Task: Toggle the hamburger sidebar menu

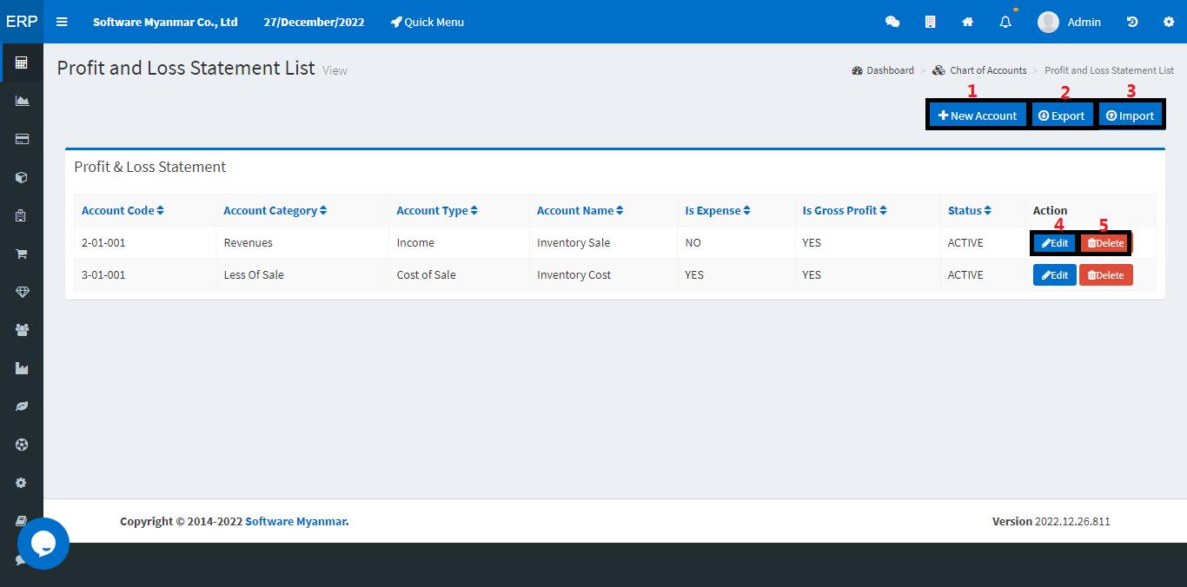Action: [x=62, y=22]
